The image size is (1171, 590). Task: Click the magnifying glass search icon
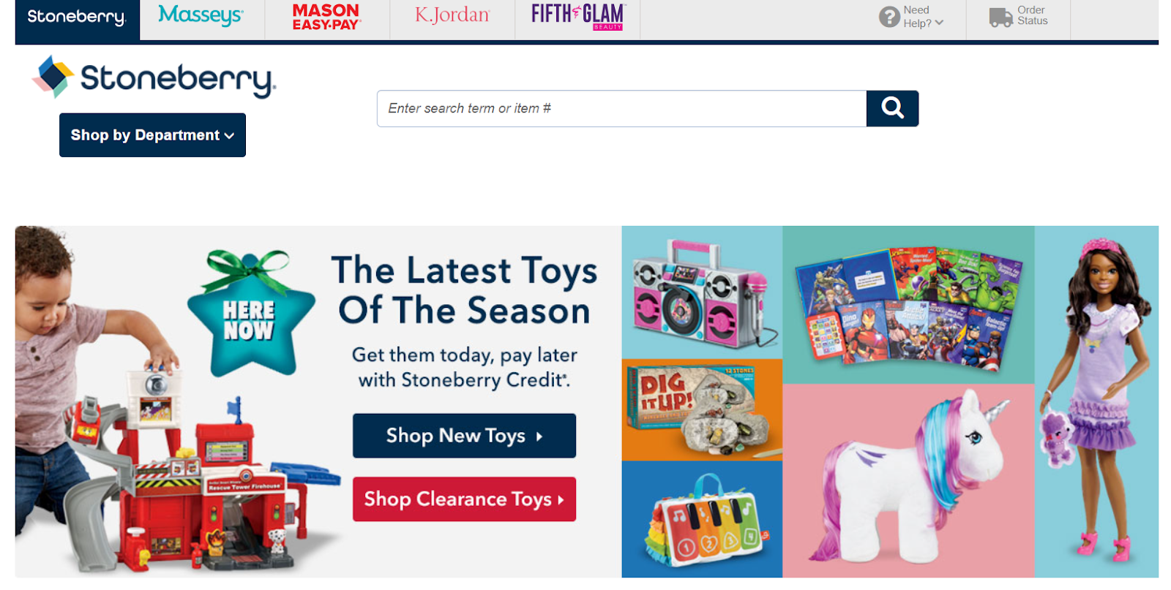point(892,108)
